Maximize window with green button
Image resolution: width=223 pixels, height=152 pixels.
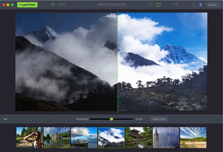pos(12,5)
